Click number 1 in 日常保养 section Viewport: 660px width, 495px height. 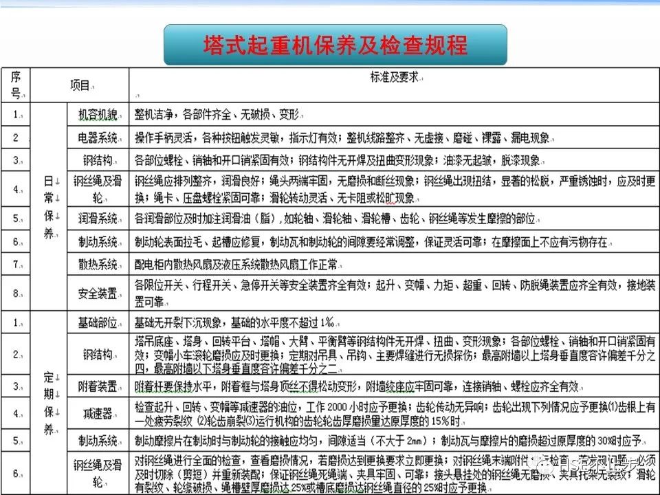(x=16, y=114)
